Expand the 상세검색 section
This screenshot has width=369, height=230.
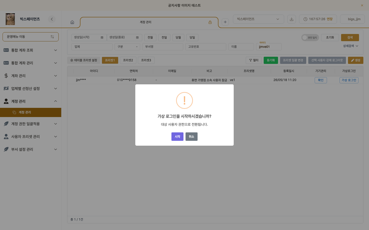pos(351,46)
